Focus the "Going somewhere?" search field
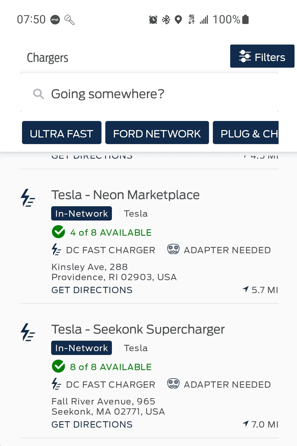 (154, 94)
